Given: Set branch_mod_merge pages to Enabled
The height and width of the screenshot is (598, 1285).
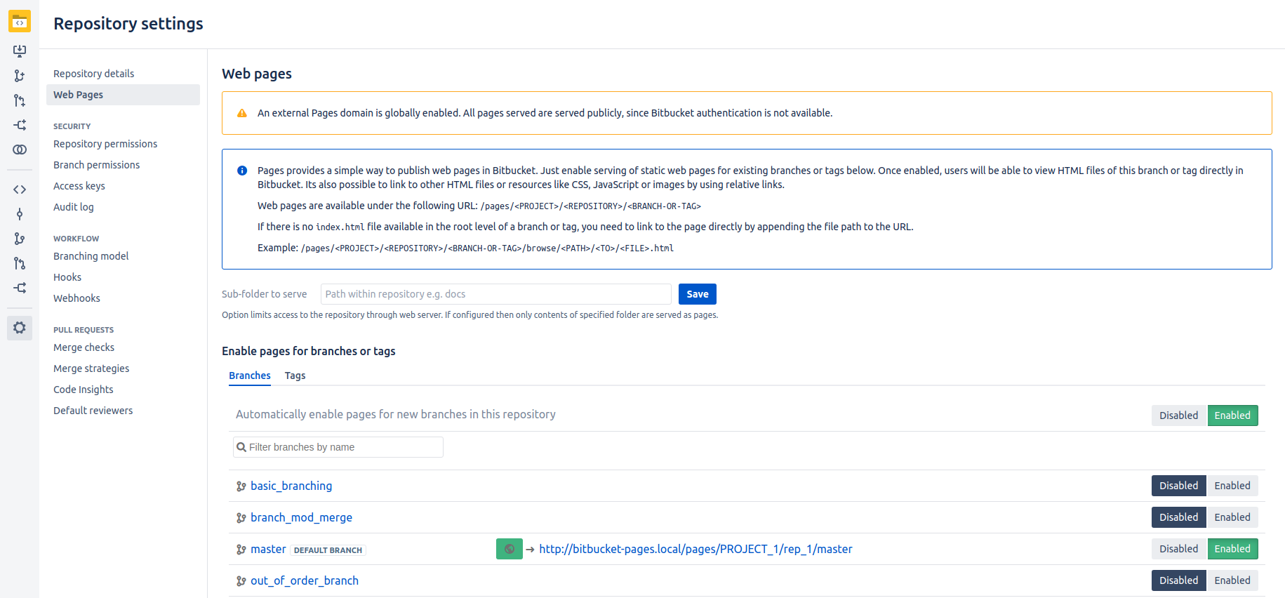Looking at the screenshot, I should coord(1232,517).
